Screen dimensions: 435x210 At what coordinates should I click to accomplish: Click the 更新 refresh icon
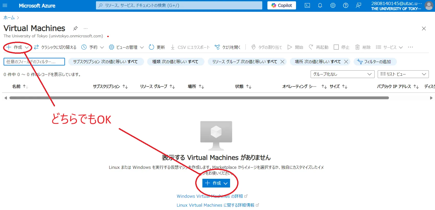coord(151,47)
